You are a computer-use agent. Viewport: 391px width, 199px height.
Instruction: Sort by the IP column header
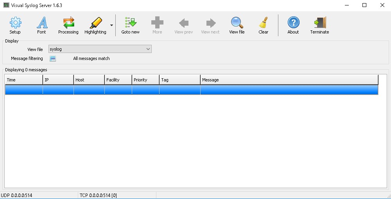(x=58, y=80)
